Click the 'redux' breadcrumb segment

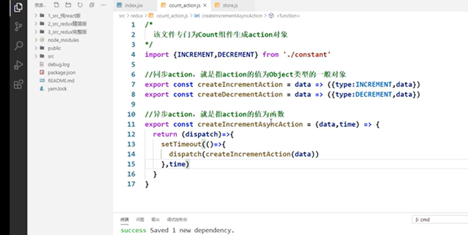pos(137,16)
